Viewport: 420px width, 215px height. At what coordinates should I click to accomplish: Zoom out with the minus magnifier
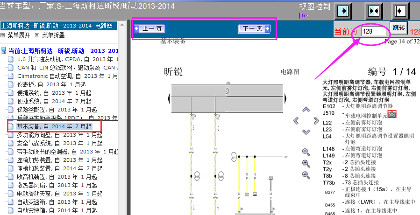(x=306, y=175)
